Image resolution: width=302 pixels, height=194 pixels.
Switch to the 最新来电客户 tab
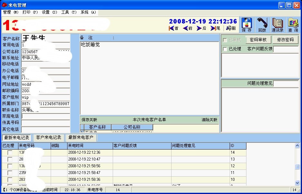tap(81, 138)
